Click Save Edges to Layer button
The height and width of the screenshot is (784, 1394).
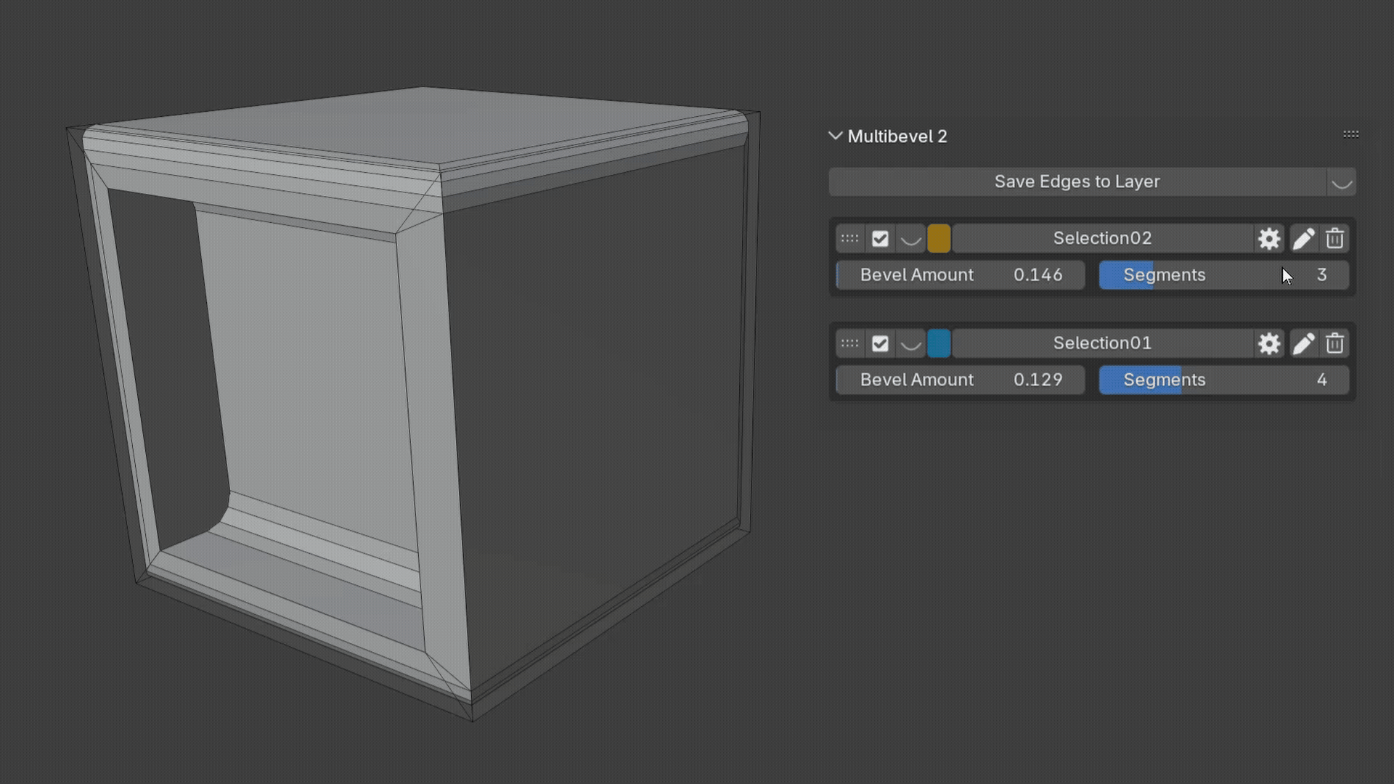(1077, 182)
